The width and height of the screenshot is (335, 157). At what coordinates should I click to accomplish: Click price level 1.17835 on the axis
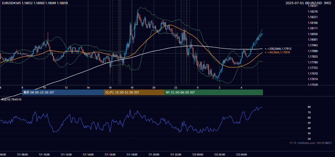click(312, 57)
